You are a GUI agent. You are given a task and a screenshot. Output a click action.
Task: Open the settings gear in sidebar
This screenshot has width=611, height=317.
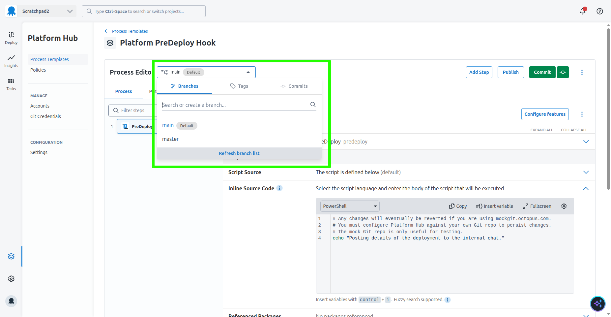[11, 279]
